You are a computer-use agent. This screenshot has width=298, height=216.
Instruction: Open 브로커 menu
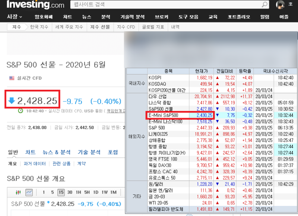[x=162, y=17]
